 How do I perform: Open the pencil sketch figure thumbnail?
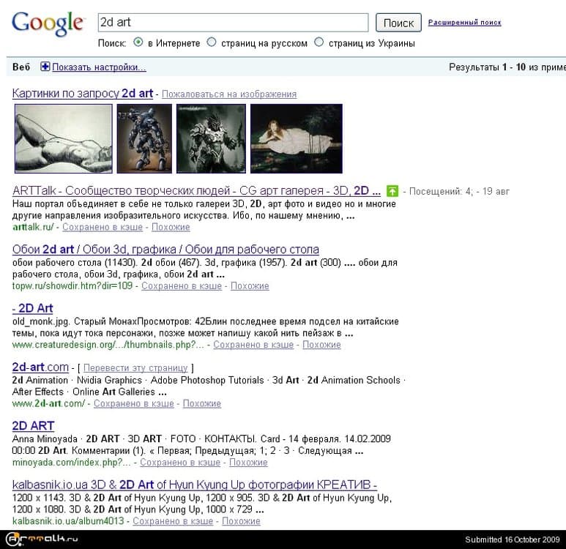click(x=64, y=138)
